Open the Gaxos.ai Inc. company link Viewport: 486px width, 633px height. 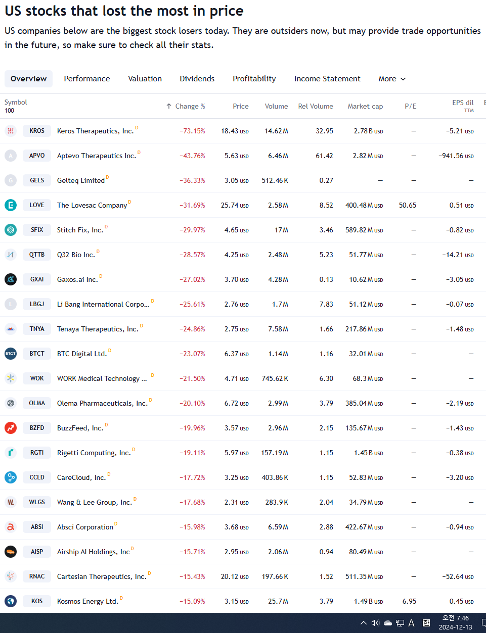click(77, 279)
